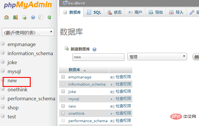Tick the empmanage database checkbox
The image size is (199, 126).
pos(63,77)
